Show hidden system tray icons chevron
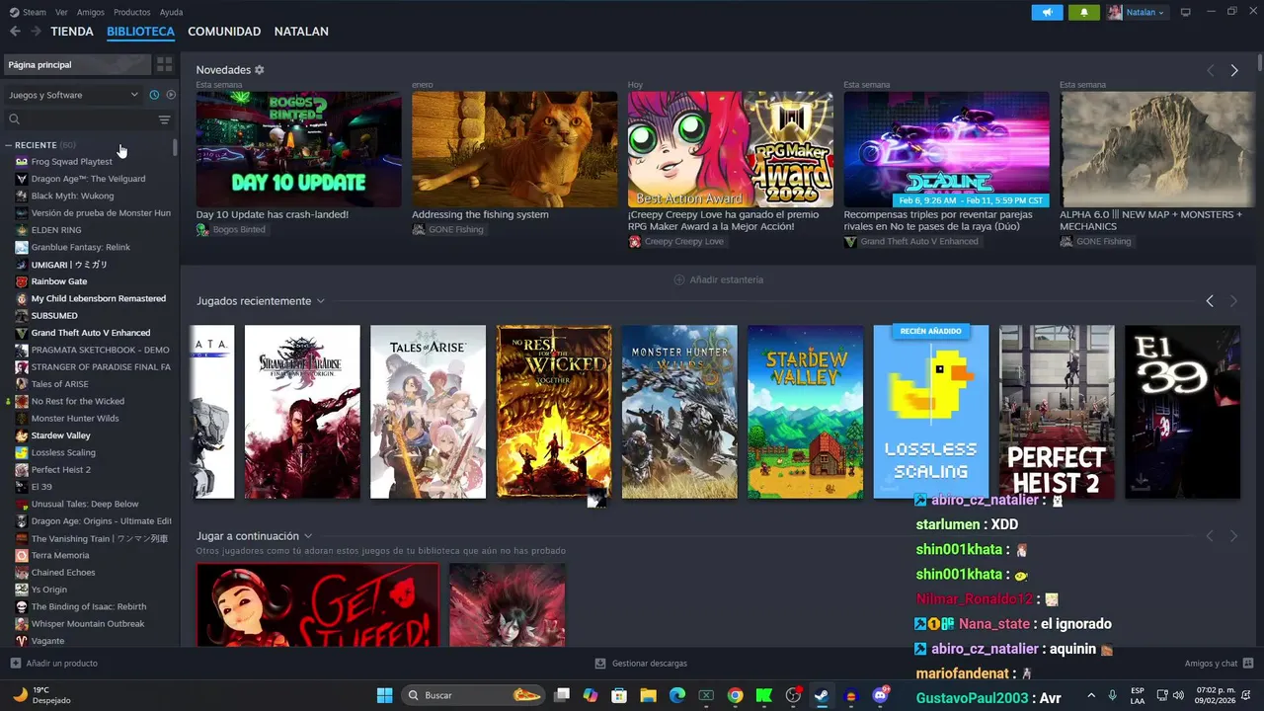Screen dimensions: 1264x711 [x=1091, y=695]
